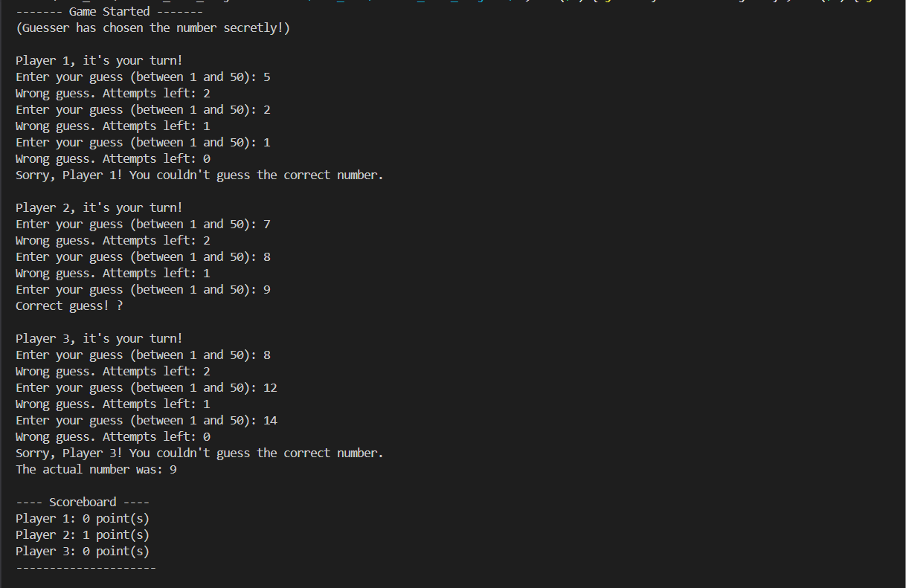Click 'Player 3: 0 point(s)' score line
The width and height of the screenshot is (906, 588).
83,552
